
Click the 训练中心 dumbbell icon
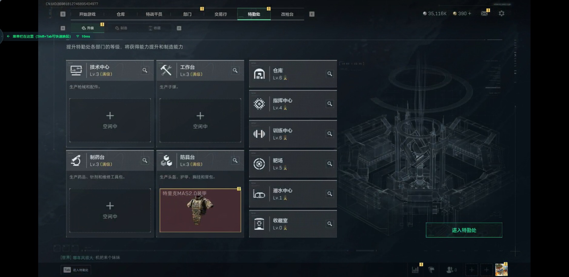259,134
